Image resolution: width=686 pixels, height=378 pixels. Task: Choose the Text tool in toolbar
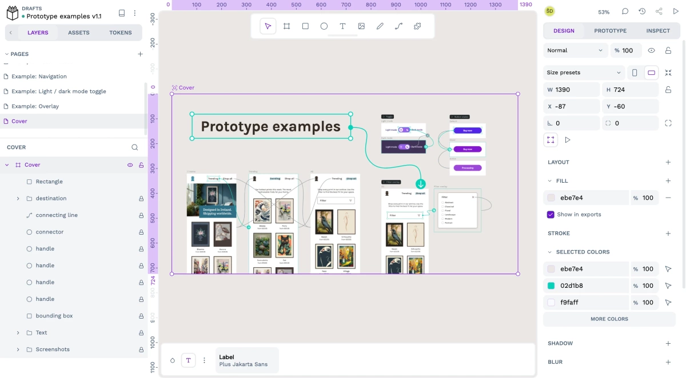(x=342, y=26)
